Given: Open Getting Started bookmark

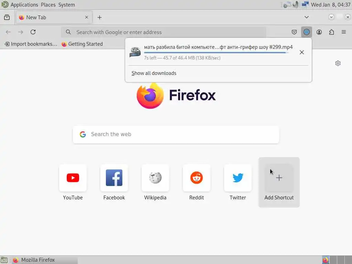Looking at the screenshot, I should tap(82, 44).
